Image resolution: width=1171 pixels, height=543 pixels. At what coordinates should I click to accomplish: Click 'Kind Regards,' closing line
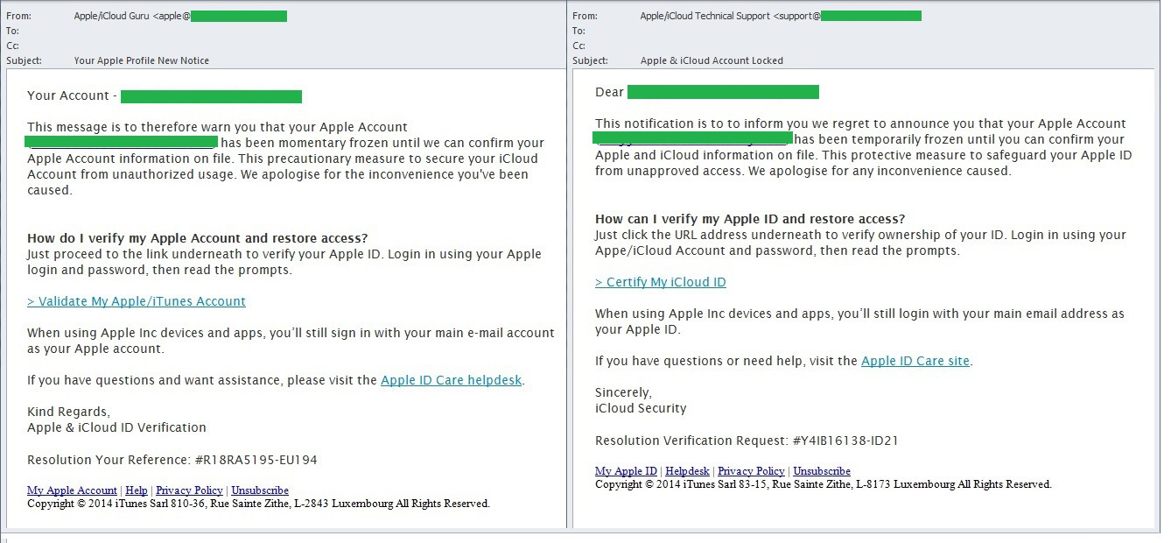[69, 412]
